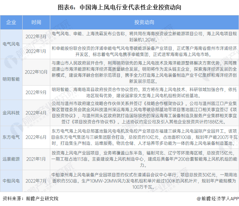Click the 远景能源 company cell
The width and height of the screenshot is (239, 206).
(x=11, y=159)
